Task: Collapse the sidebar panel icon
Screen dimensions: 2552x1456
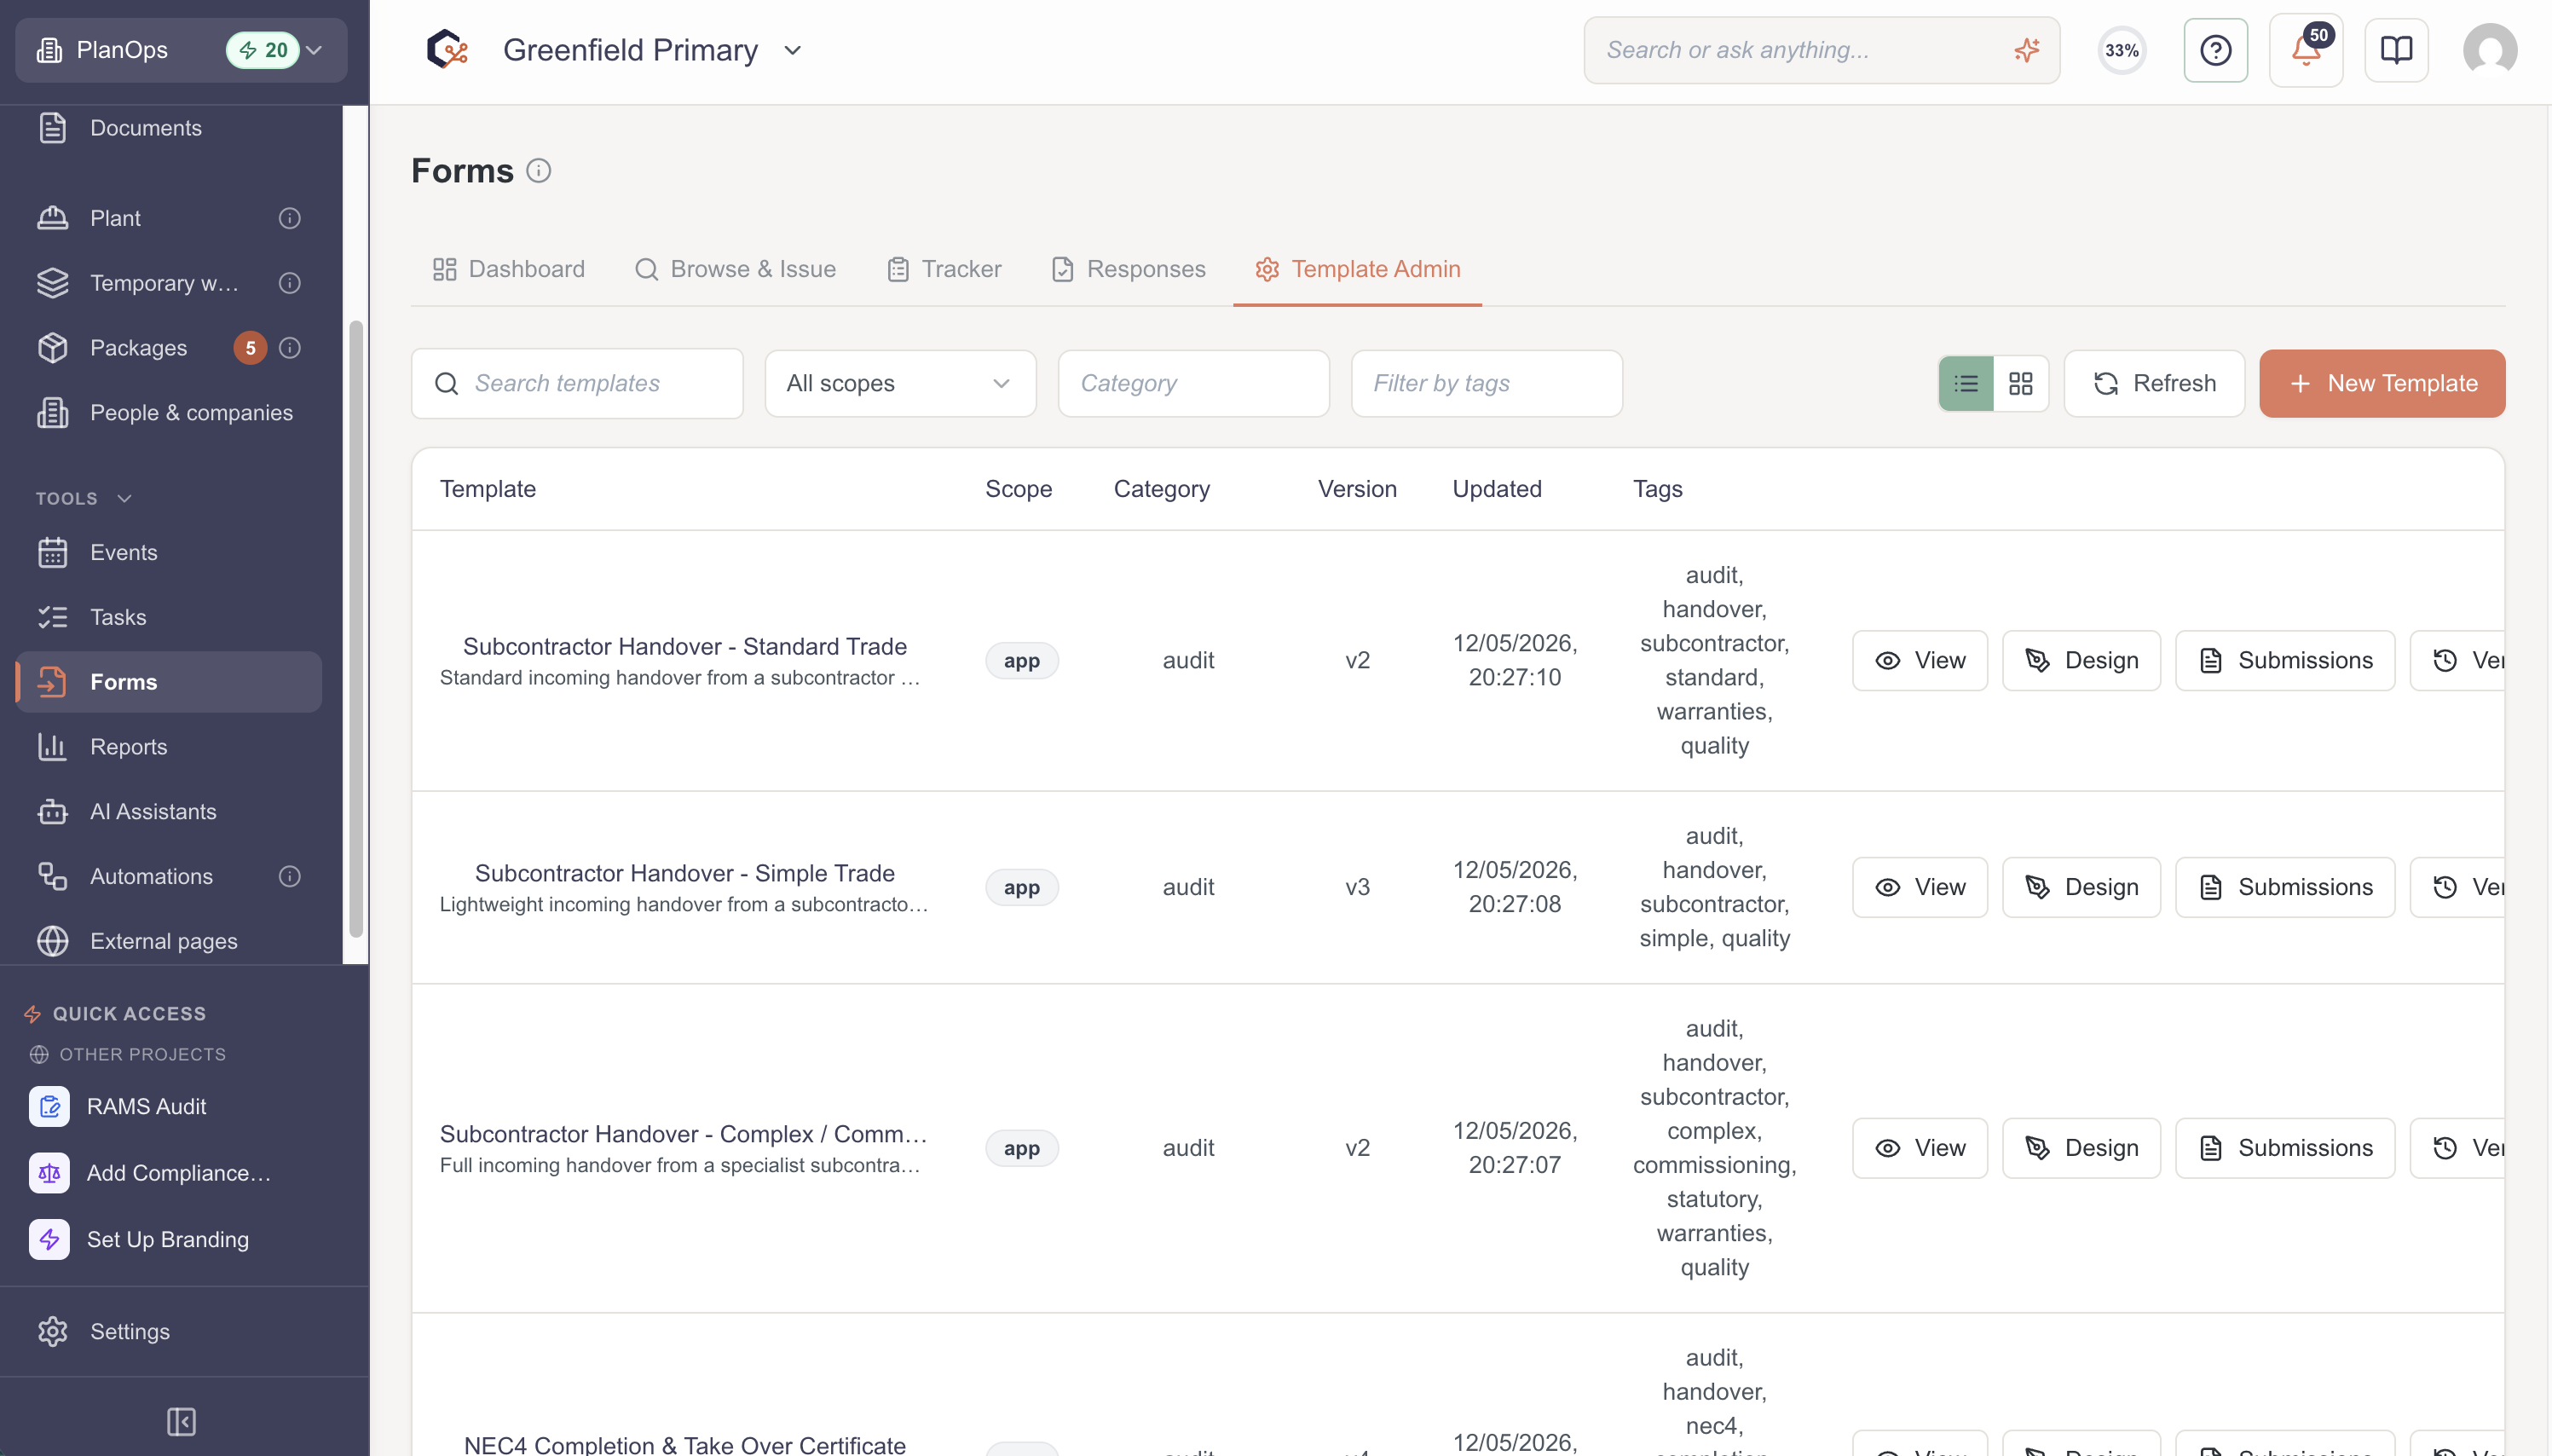Action: (181, 1421)
